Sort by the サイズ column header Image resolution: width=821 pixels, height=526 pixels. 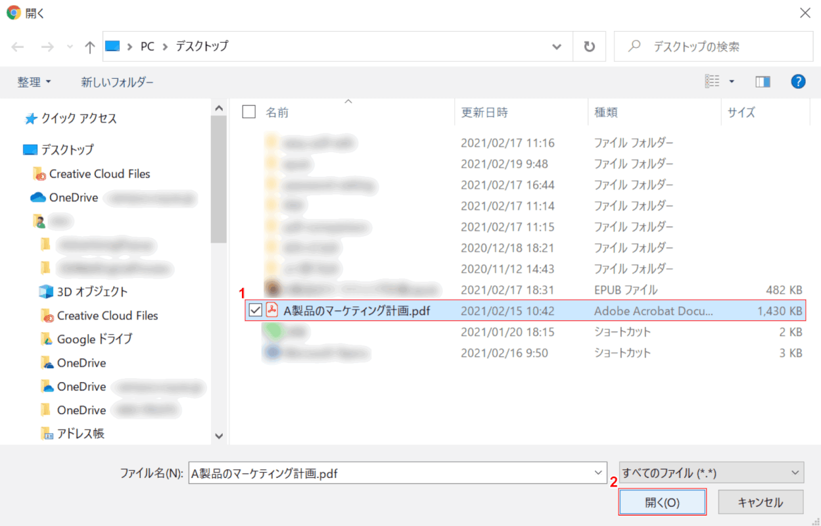click(x=741, y=112)
